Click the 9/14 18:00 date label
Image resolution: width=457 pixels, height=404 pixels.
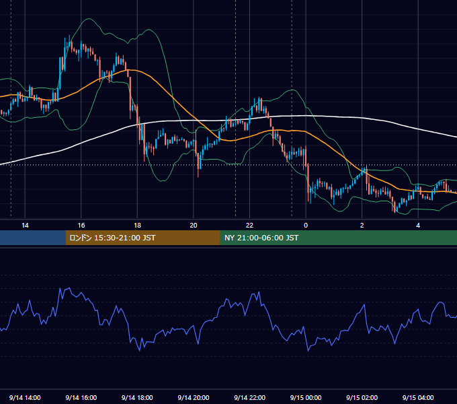(137, 397)
